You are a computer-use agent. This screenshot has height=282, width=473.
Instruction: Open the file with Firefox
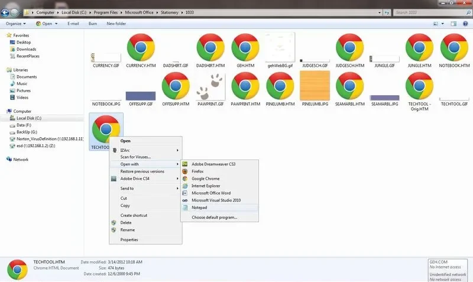click(x=219, y=171)
